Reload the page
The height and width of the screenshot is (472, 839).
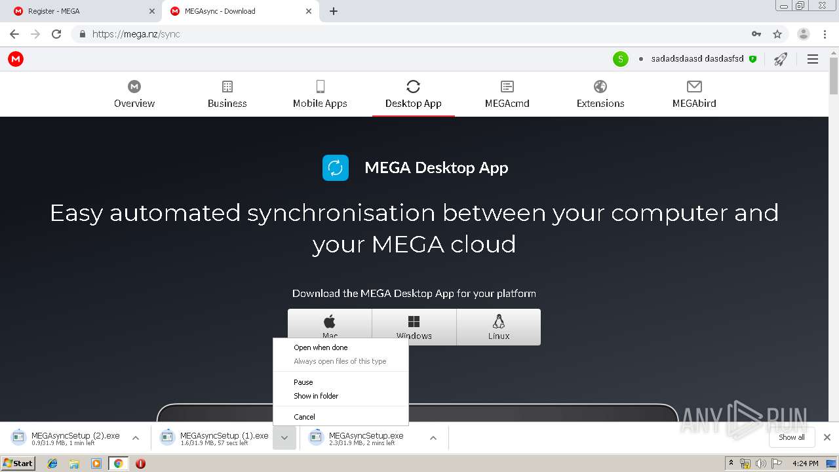(x=56, y=34)
